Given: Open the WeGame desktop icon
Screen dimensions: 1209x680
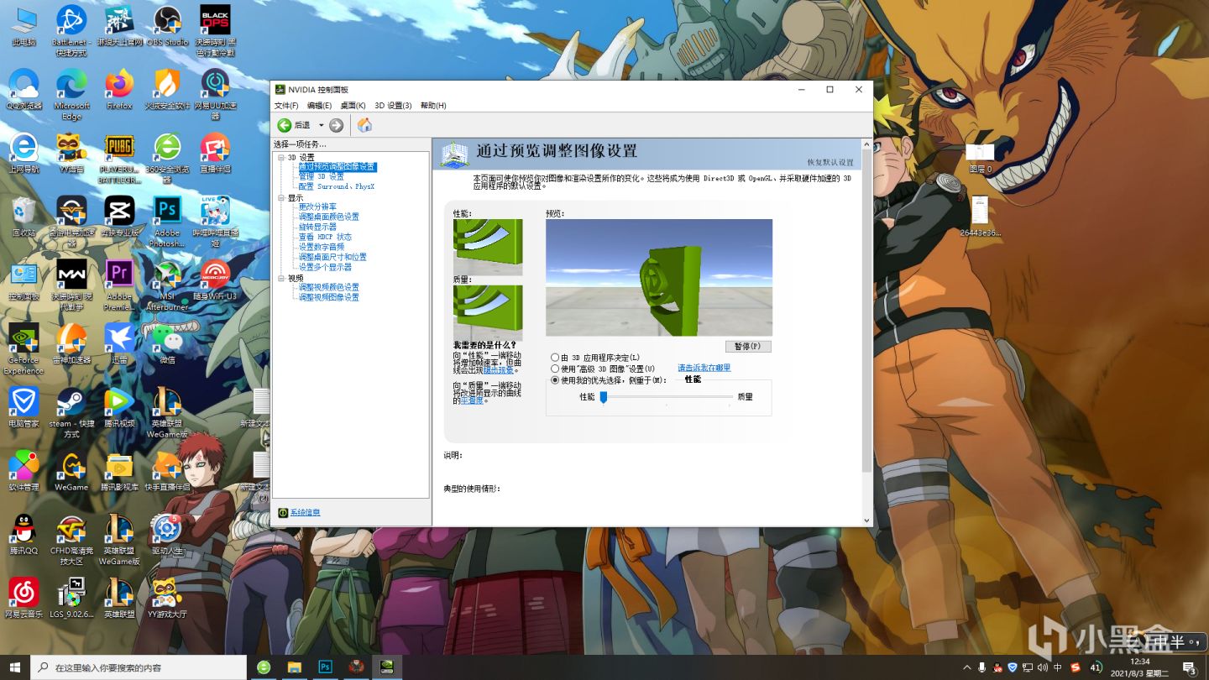Looking at the screenshot, I should (71, 471).
